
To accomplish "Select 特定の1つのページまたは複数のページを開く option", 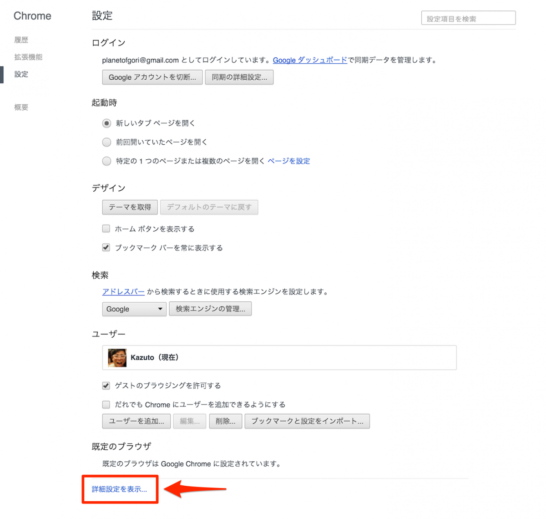I will click(x=106, y=161).
